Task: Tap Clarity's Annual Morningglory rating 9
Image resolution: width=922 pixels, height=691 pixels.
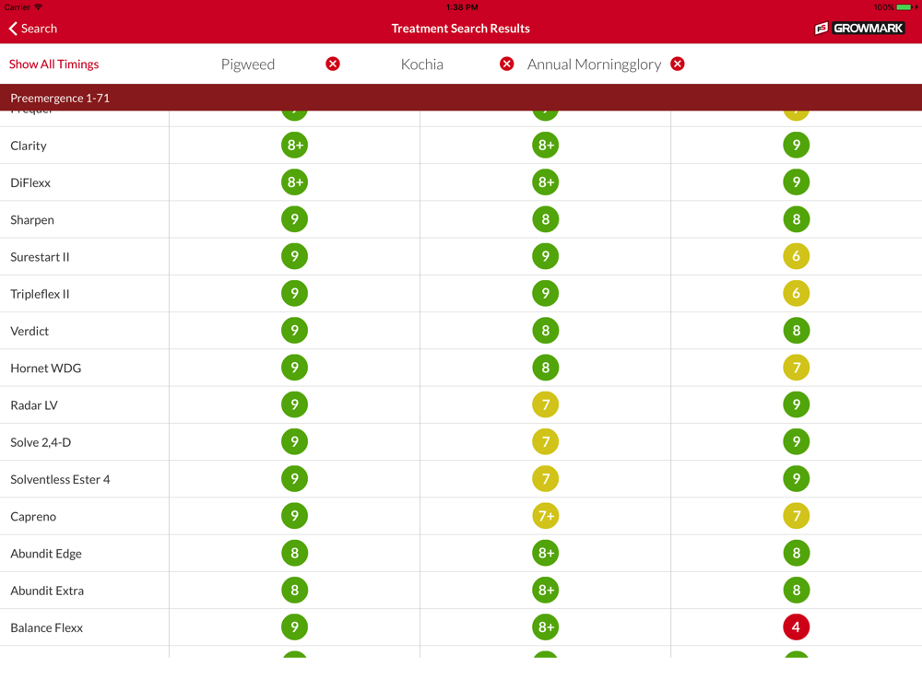Action: (797, 146)
